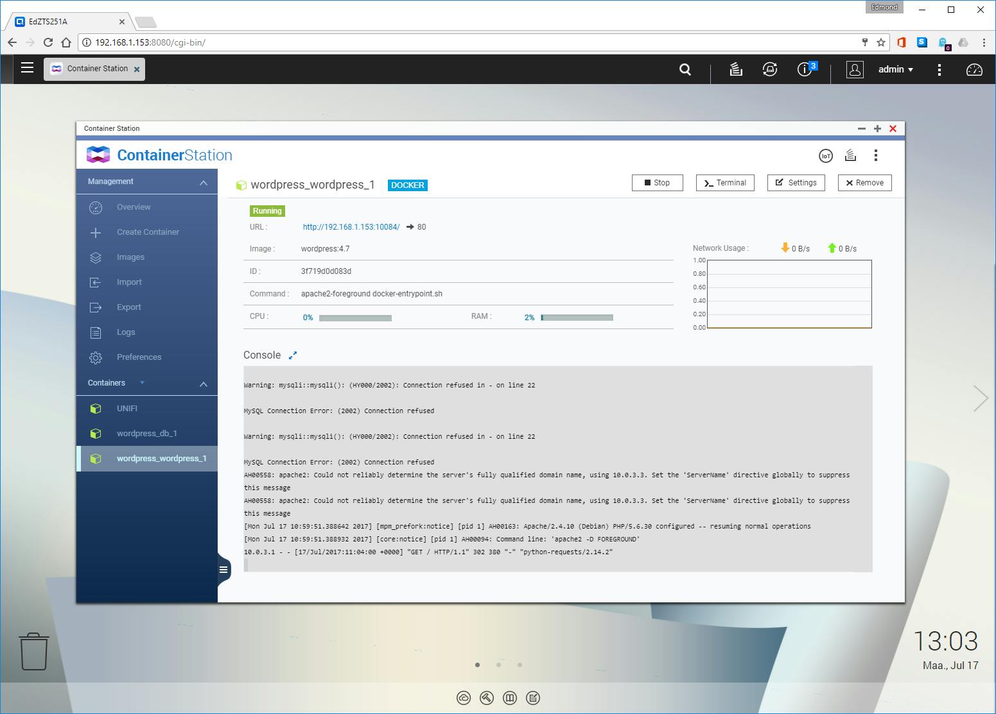996x714 pixels.
Task: Click the CPU usage bar
Action: pyautogui.click(x=355, y=318)
